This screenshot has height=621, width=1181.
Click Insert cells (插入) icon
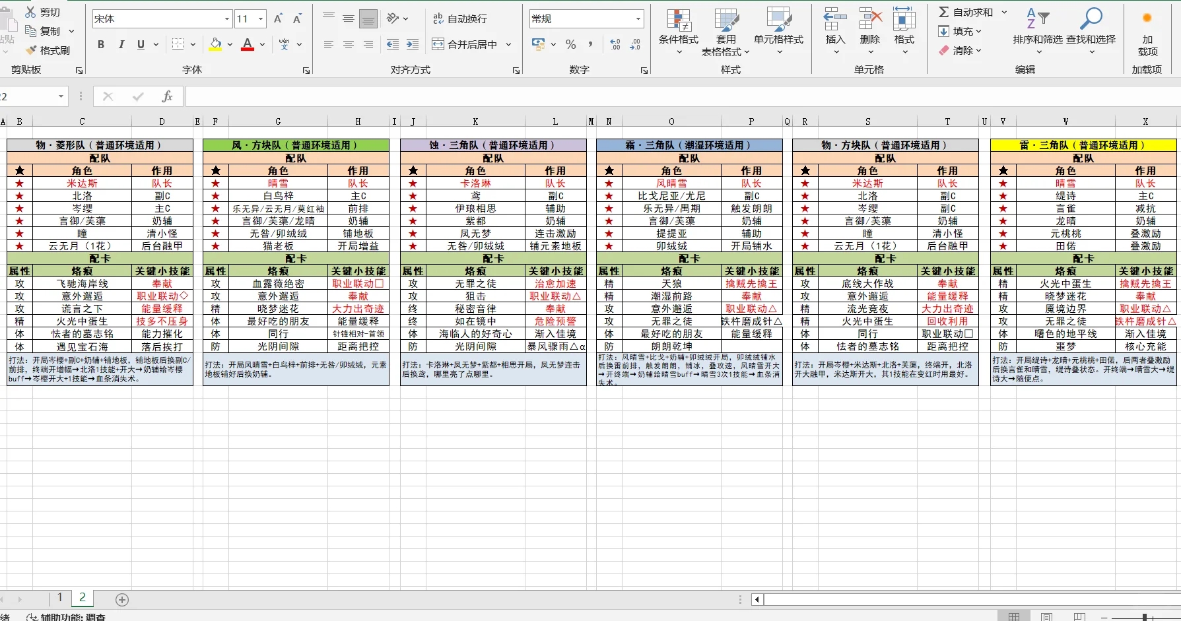835,20
